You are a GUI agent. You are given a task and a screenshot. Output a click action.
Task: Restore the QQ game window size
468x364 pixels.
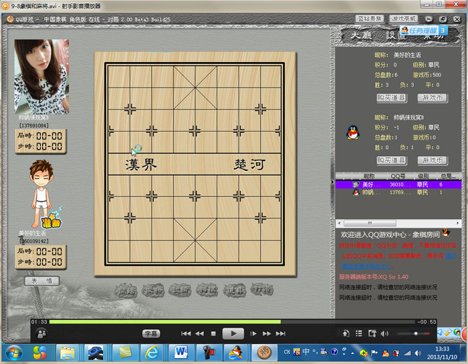point(443,19)
